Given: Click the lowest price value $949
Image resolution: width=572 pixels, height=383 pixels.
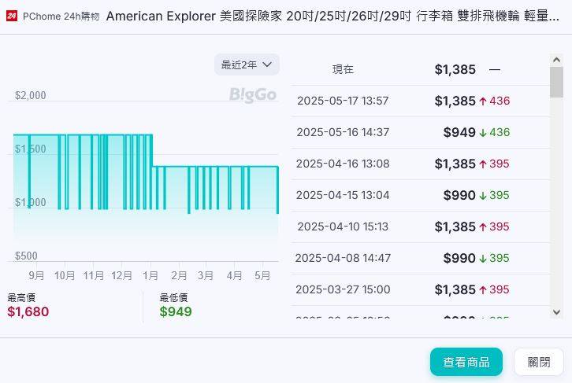Looking at the screenshot, I should [176, 311].
